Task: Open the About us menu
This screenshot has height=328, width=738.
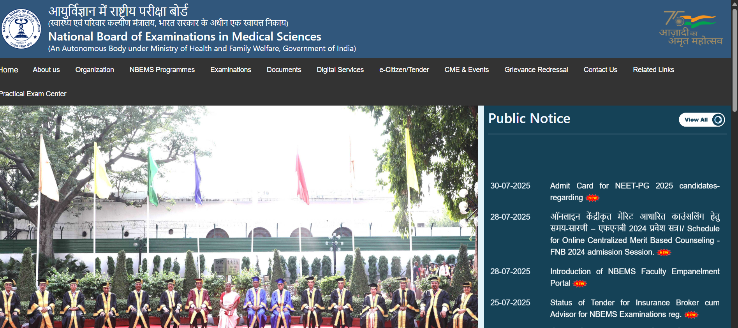Action: tap(46, 70)
